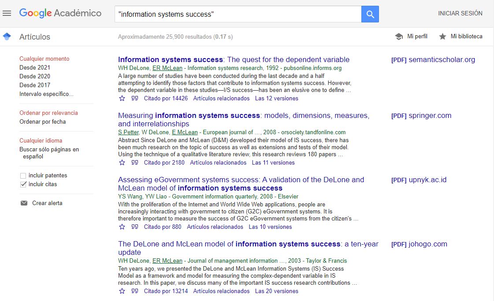Select 'Cualquier momento' time filter
Screen dimensions: 494x301
pos(45,59)
